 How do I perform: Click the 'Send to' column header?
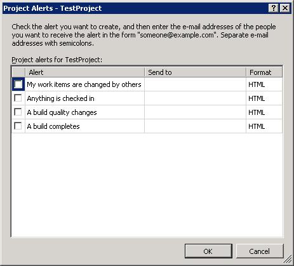pos(195,72)
